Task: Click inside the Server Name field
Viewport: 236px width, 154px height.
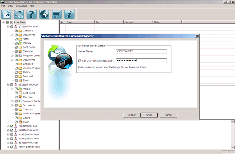Action: [141, 51]
